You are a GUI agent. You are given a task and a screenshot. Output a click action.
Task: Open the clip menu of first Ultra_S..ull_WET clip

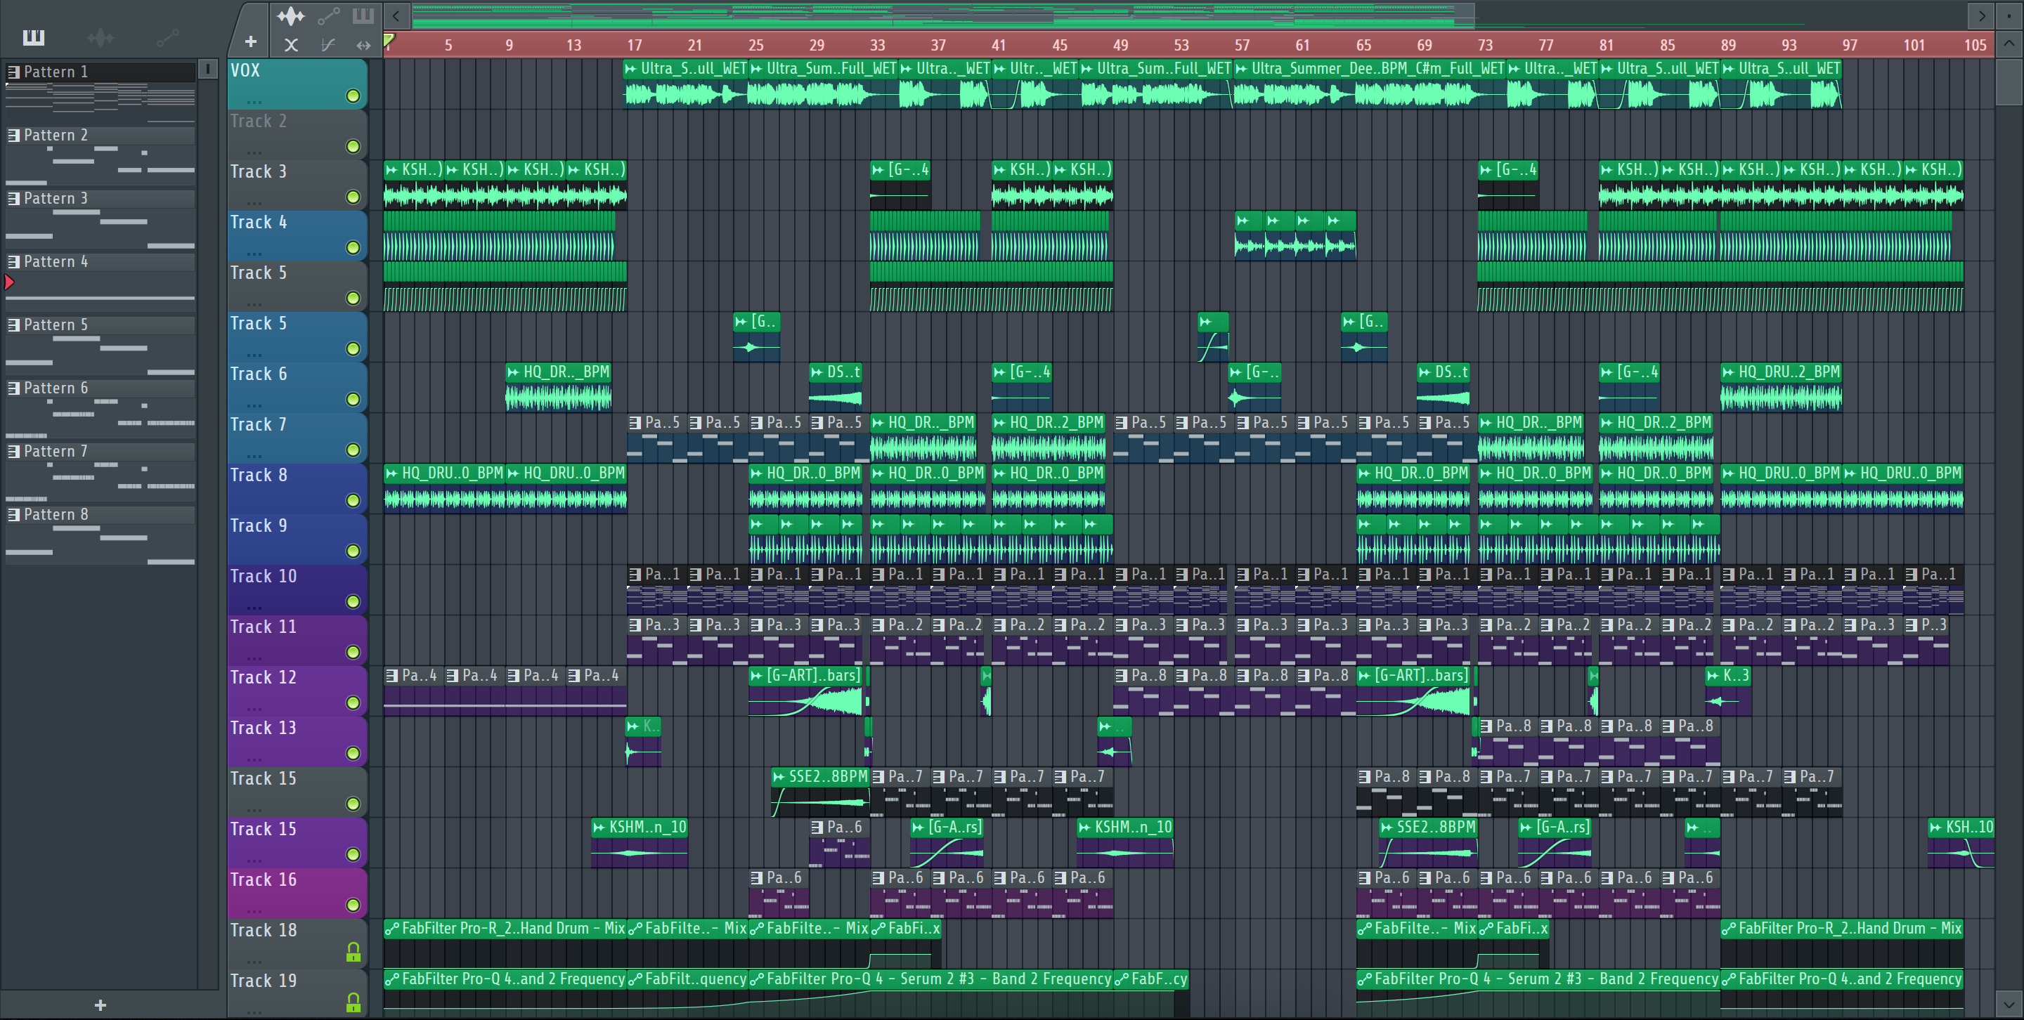630,69
